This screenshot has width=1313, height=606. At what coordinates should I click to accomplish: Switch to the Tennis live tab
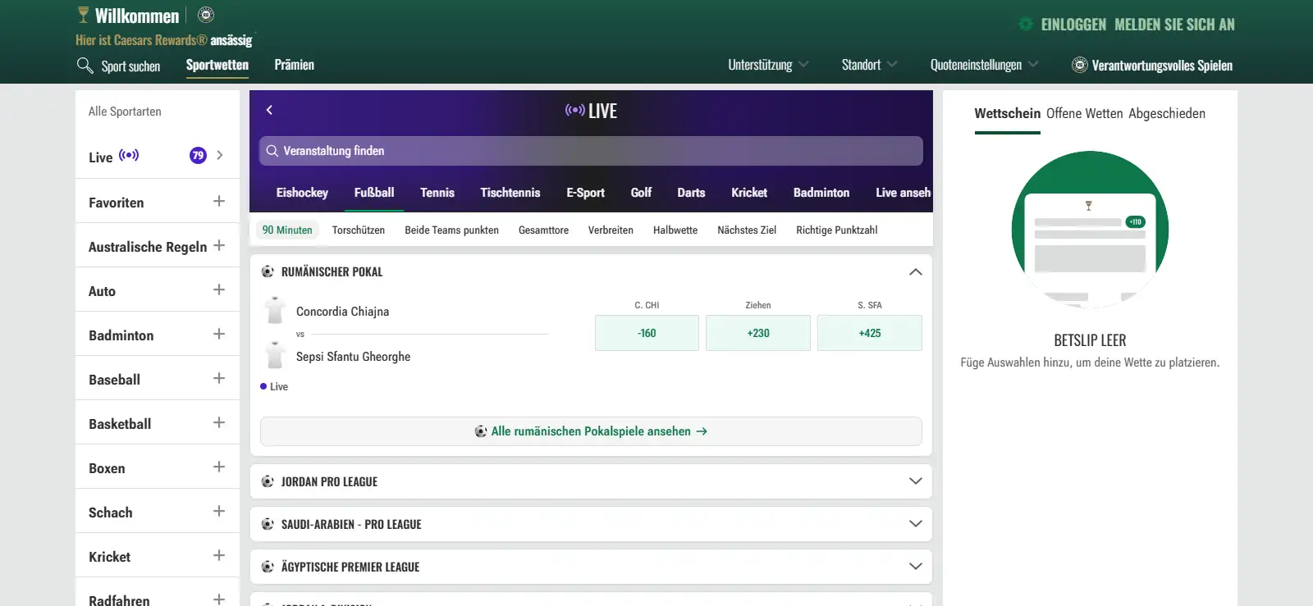pos(437,193)
